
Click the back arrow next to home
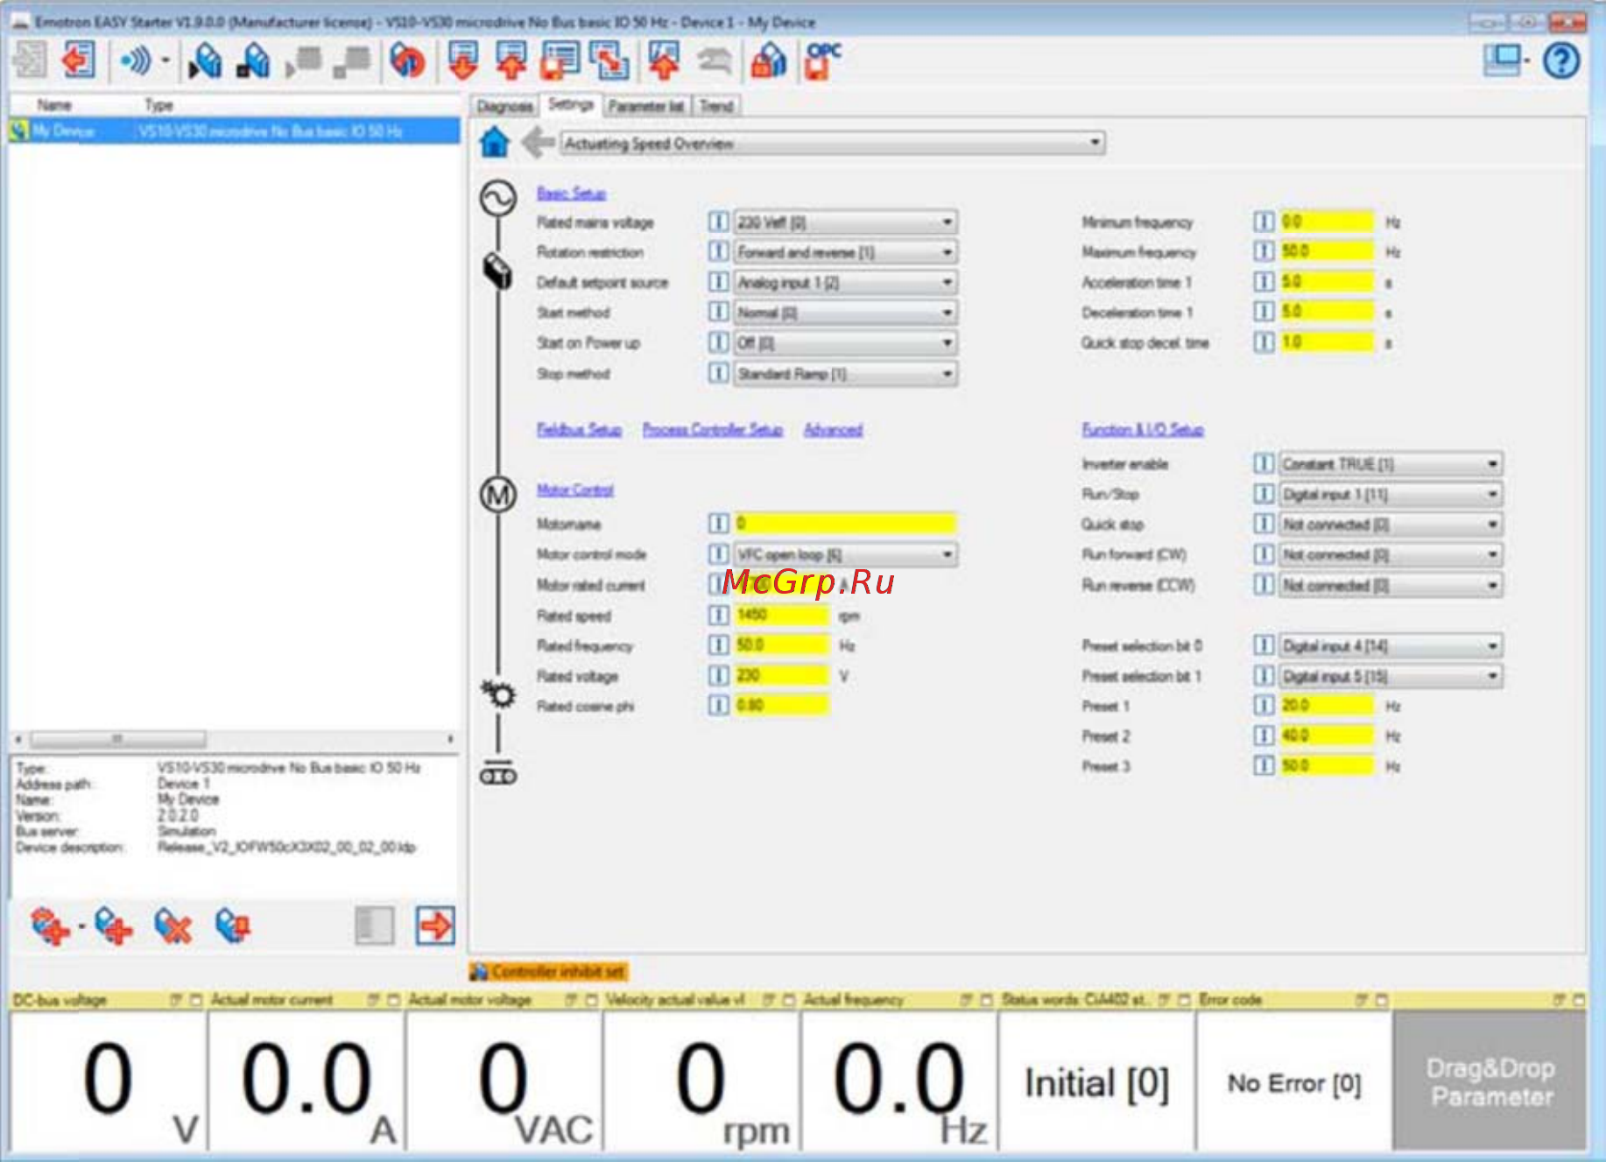click(x=538, y=142)
